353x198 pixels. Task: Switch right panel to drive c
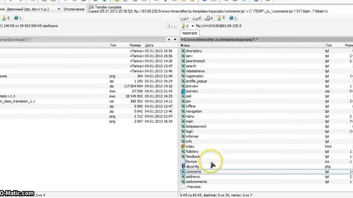185,18
